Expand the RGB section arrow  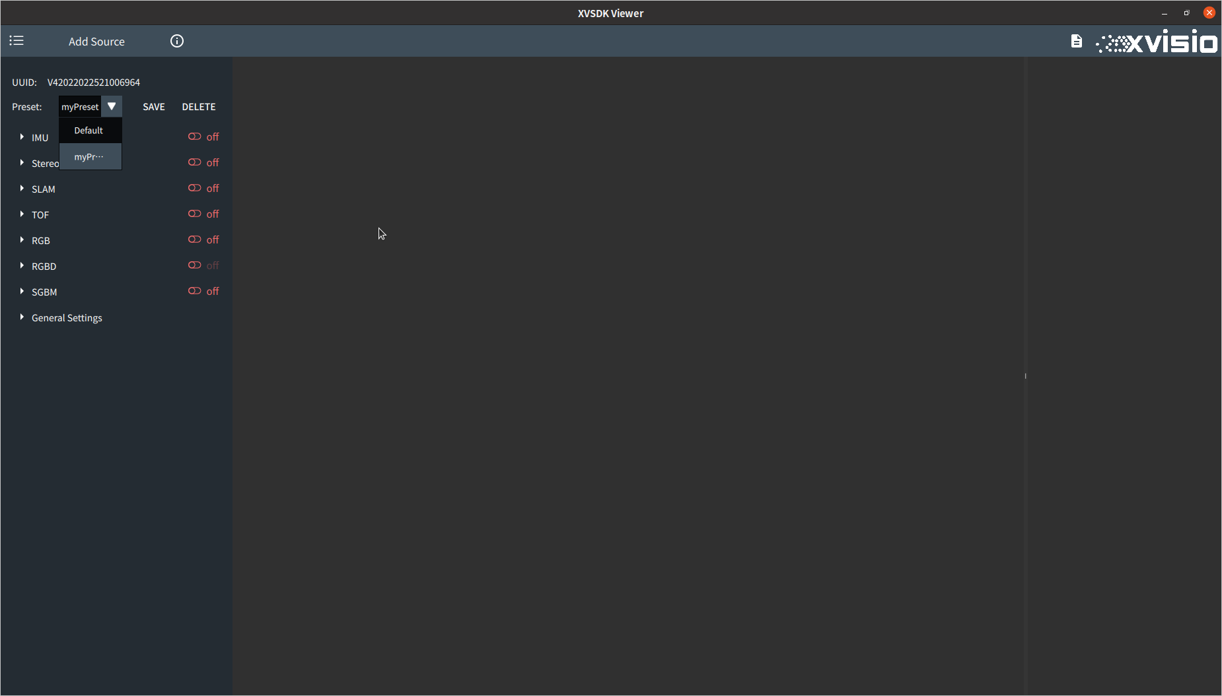click(x=22, y=239)
